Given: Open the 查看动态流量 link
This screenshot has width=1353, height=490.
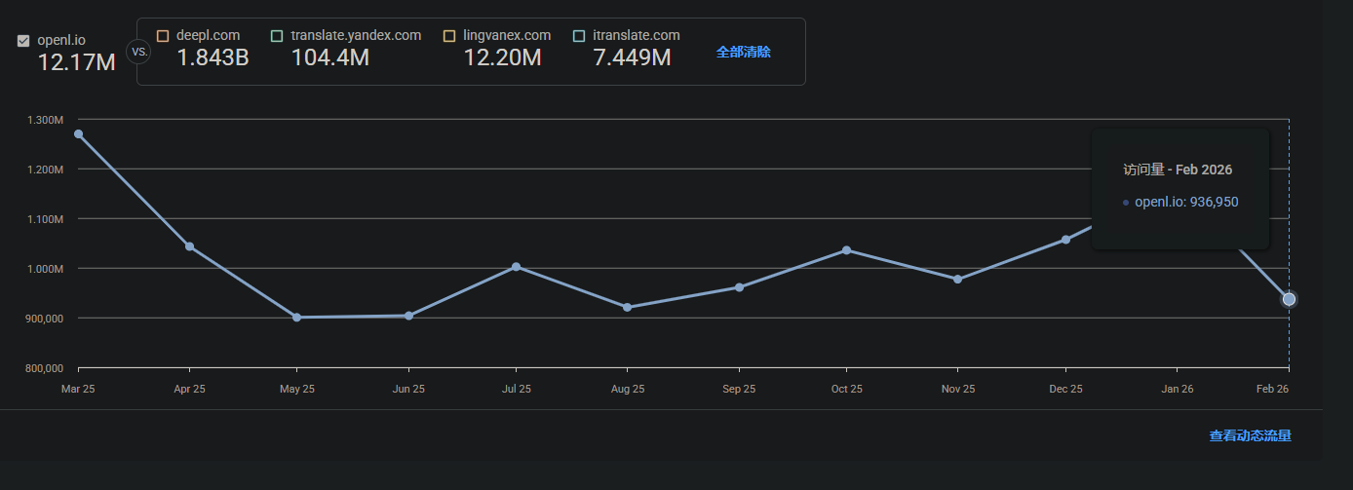Looking at the screenshot, I should point(1250,436).
